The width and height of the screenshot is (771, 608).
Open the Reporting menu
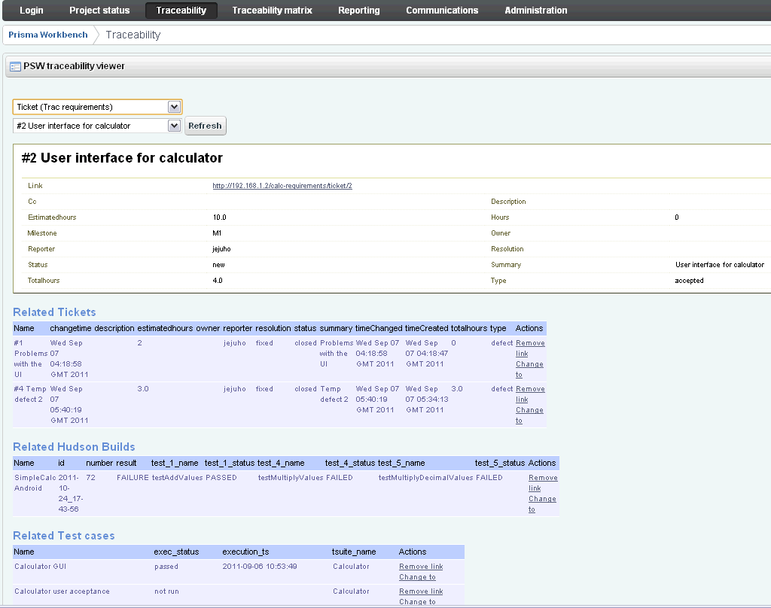pyautogui.click(x=358, y=10)
